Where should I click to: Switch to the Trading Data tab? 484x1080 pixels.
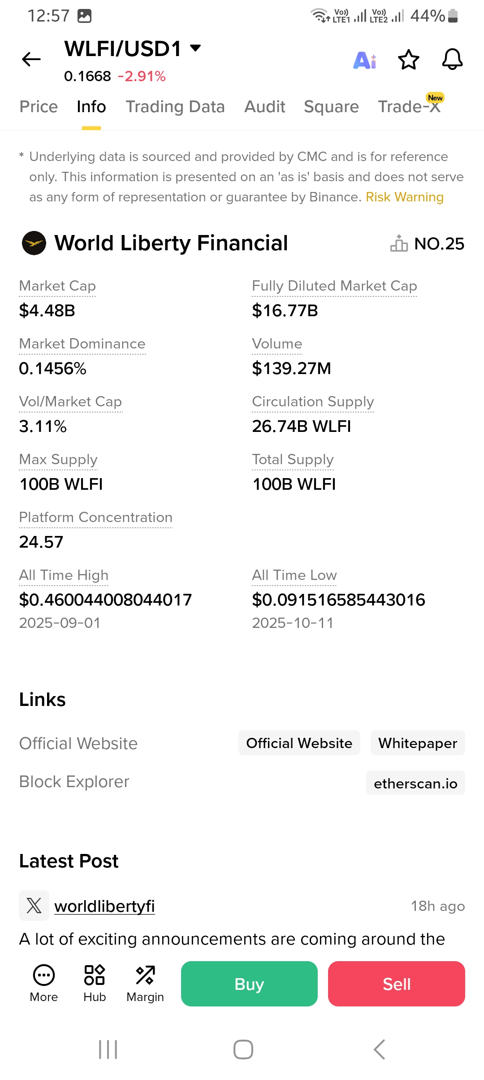click(175, 107)
